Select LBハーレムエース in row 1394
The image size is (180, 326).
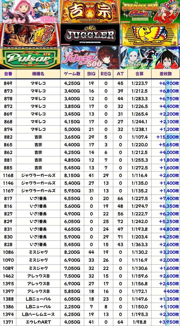click(x=38, y=314)
